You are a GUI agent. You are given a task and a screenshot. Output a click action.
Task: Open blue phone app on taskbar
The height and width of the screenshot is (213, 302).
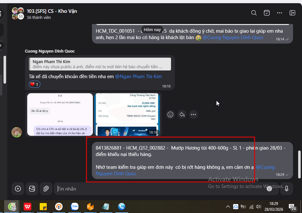point(121,207)
